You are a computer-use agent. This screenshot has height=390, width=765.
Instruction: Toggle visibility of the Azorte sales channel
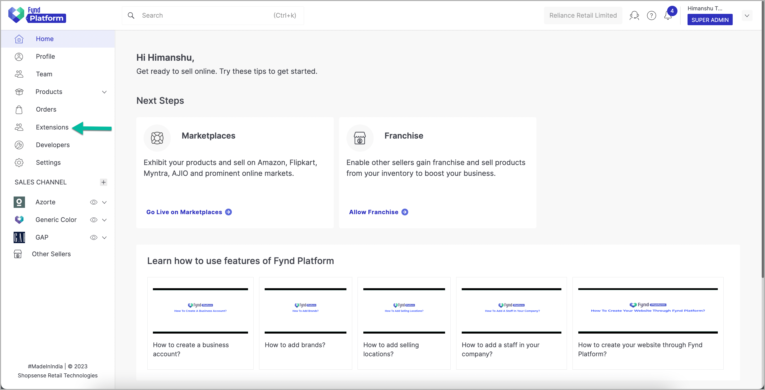[94, 202]
